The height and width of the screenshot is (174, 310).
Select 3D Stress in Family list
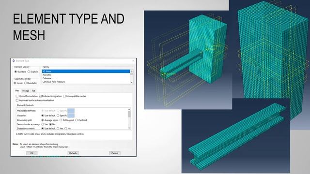86,72
